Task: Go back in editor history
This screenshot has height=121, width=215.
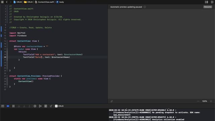Action: (x=7, y=2)
